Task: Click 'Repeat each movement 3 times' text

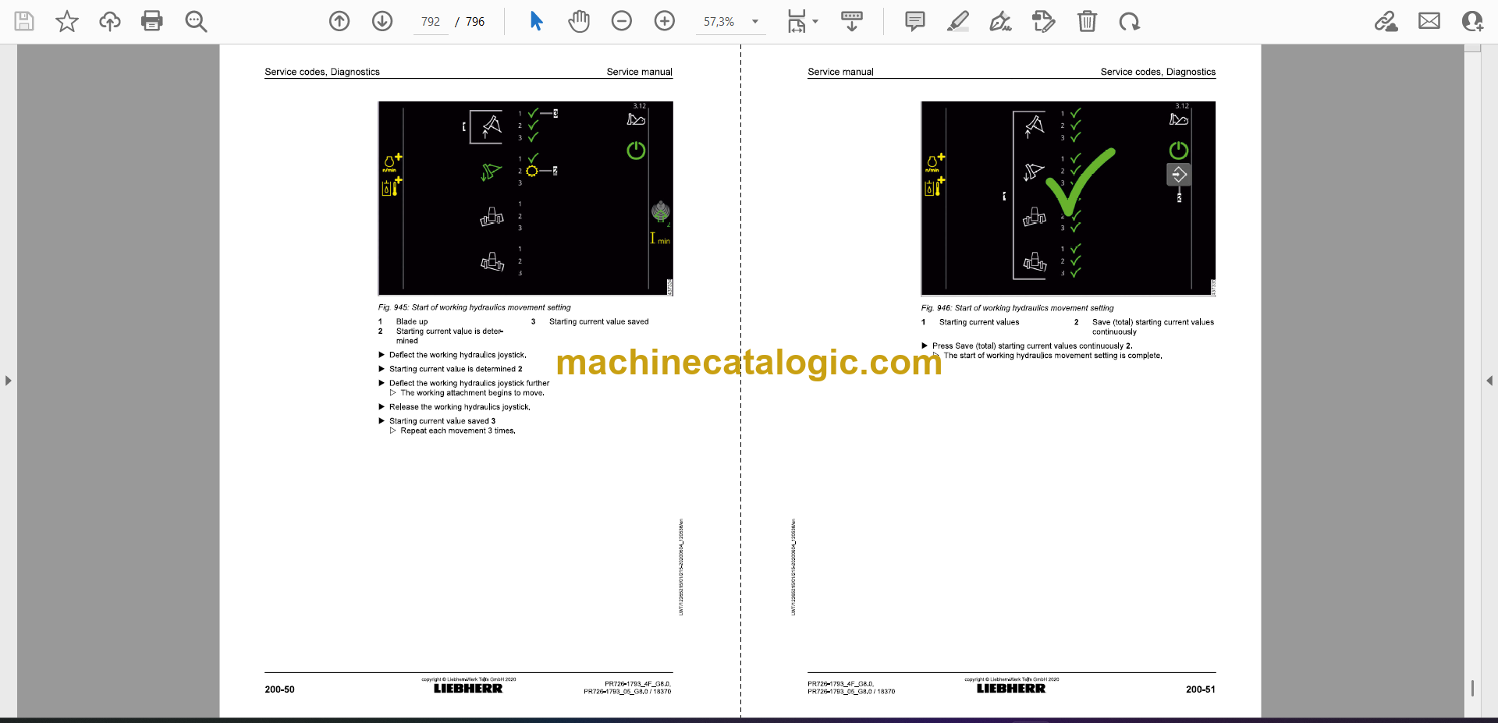Action: pyautogui.click(x=458, y=431)
